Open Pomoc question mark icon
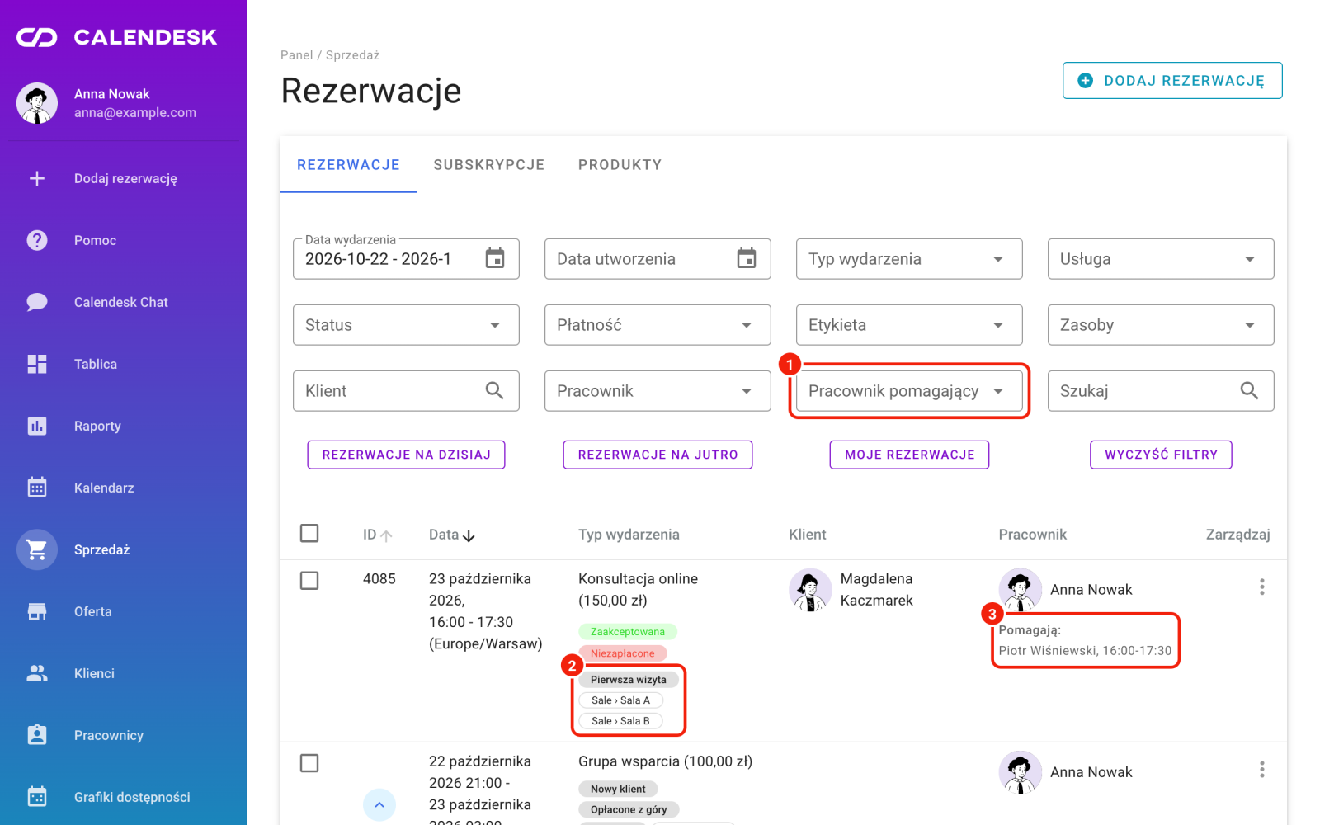Image resolution: width=1320 pixels, height=825 pixels. (x=37, y=240)
